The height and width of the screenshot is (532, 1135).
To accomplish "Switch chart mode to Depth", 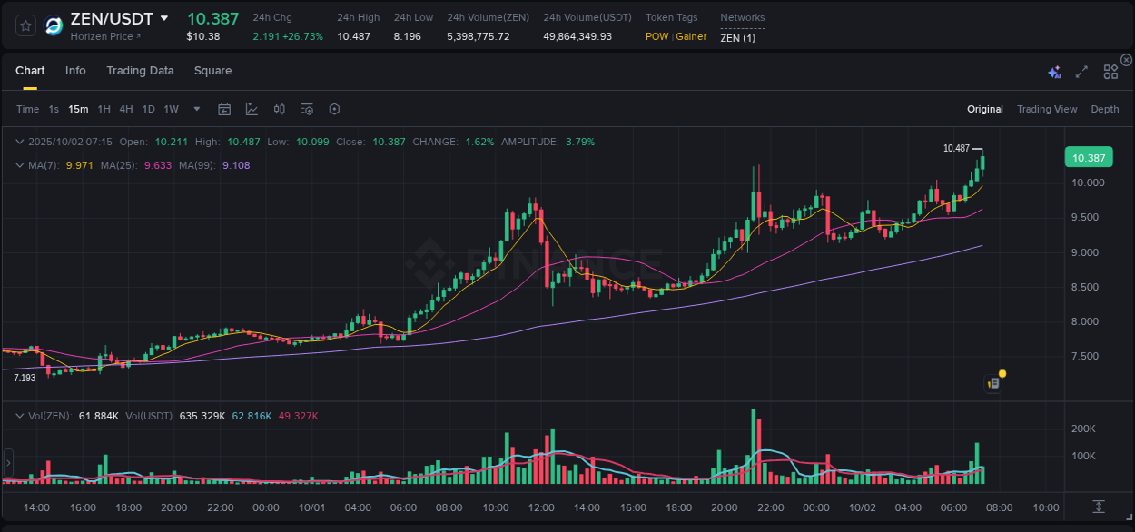I will [1104, 109].
